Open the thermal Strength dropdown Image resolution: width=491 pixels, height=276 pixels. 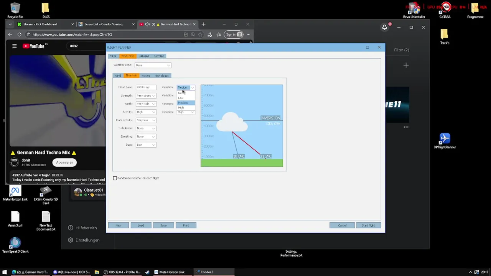(146, 95)
